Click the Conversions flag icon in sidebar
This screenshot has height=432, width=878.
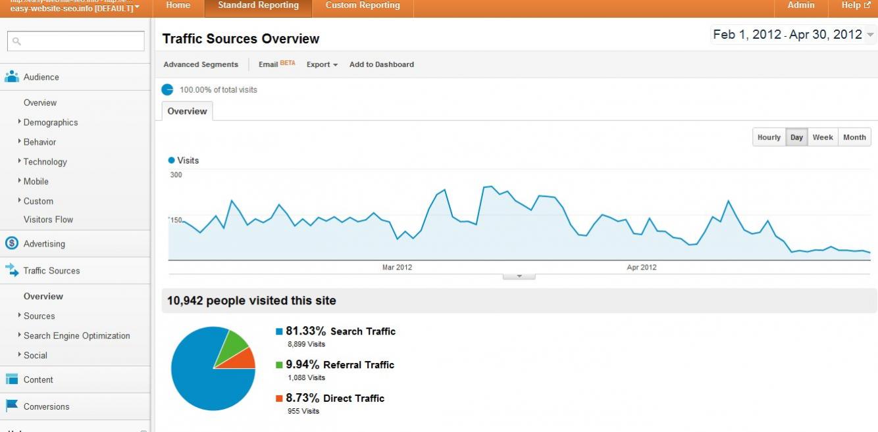pos(12,406)
